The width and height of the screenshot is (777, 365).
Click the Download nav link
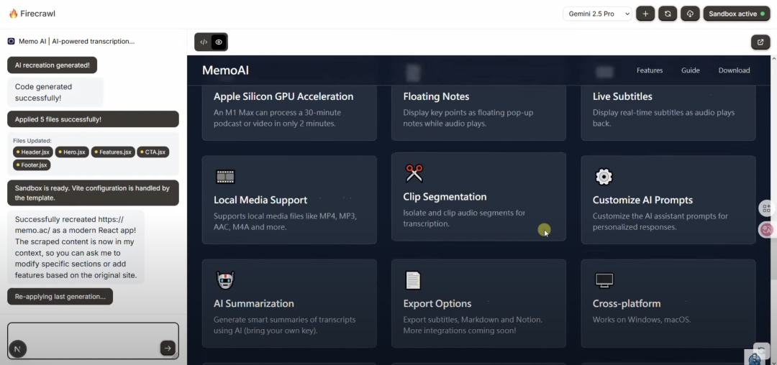click(x=734, y=70)
